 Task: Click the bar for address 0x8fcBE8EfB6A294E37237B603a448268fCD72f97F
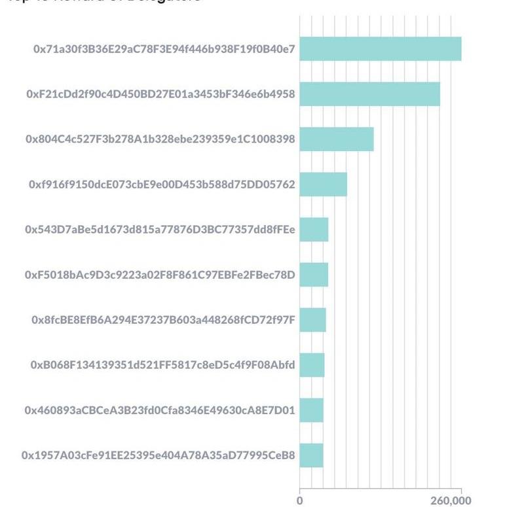click(312, 320)
